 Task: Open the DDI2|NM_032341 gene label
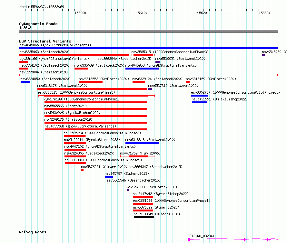(x=201, y=236)
